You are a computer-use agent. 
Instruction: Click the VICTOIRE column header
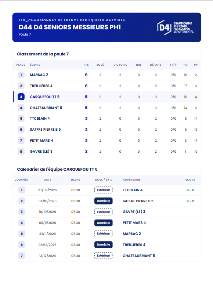pos(120,65)
